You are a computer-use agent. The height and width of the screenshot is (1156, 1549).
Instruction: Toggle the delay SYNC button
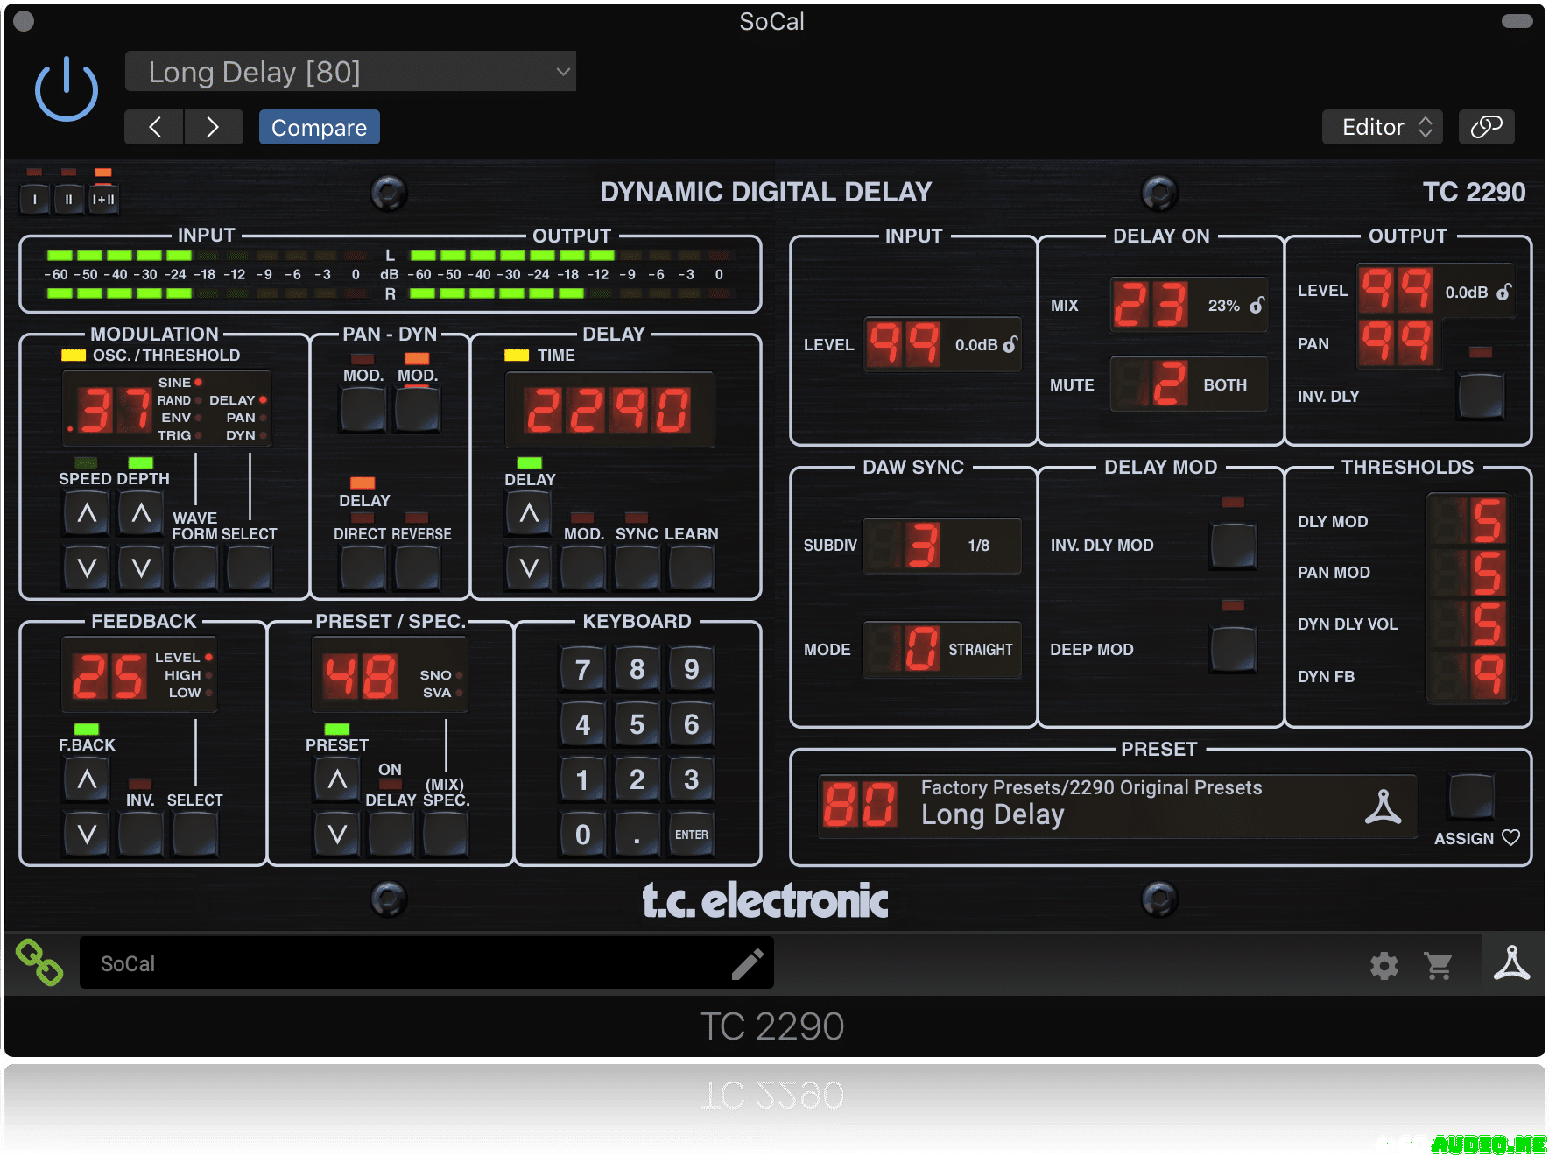(637, 567)
